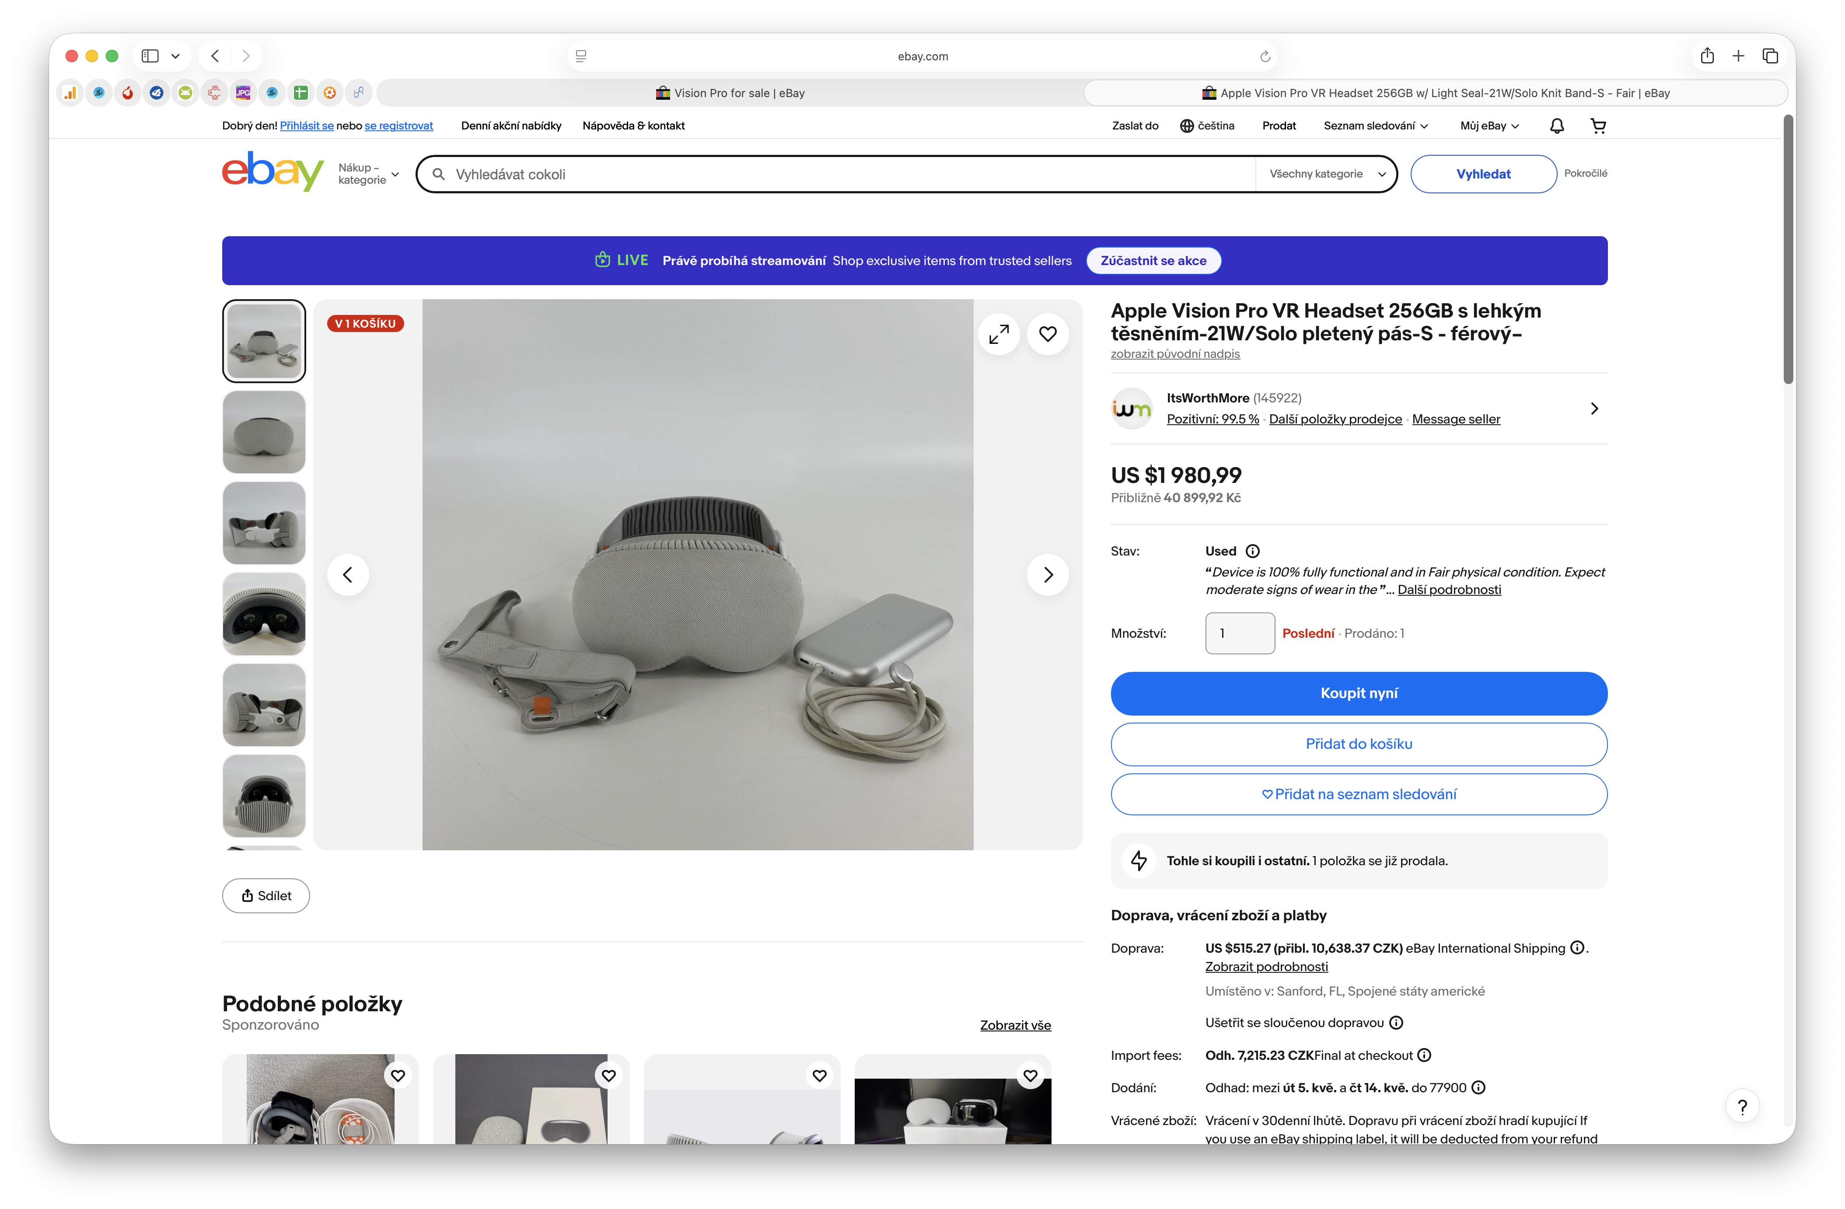
Task: Open the Všechny kategorie dropdown
Action: click(1326, 175)
